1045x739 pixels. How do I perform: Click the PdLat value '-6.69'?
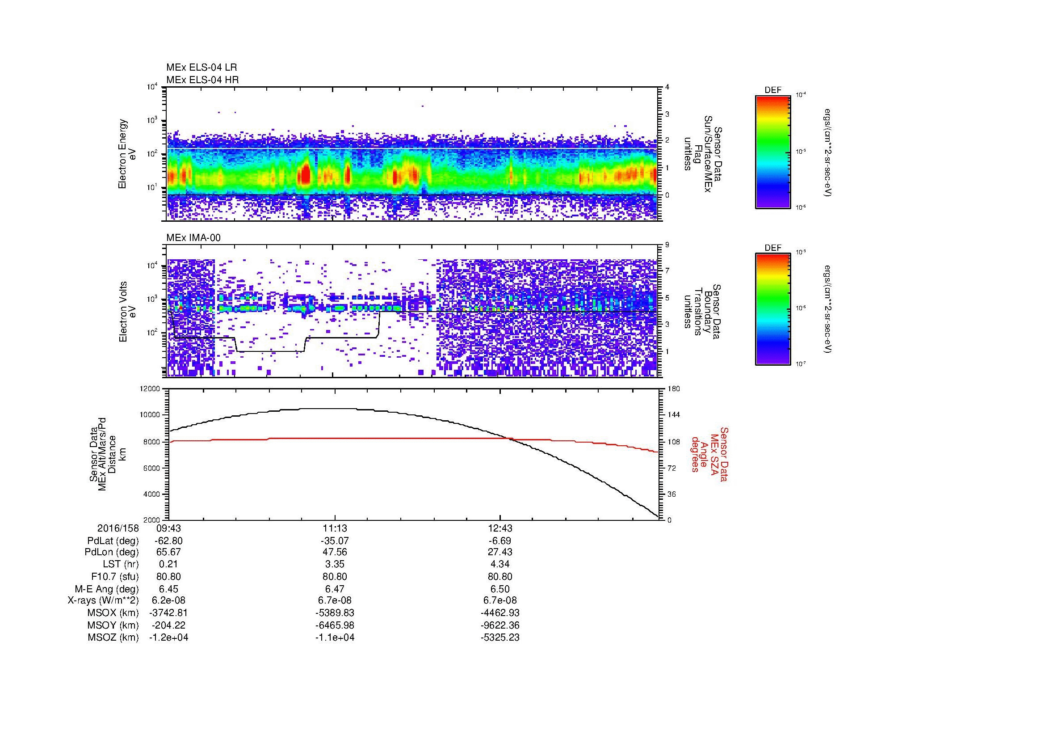point(500,541)
